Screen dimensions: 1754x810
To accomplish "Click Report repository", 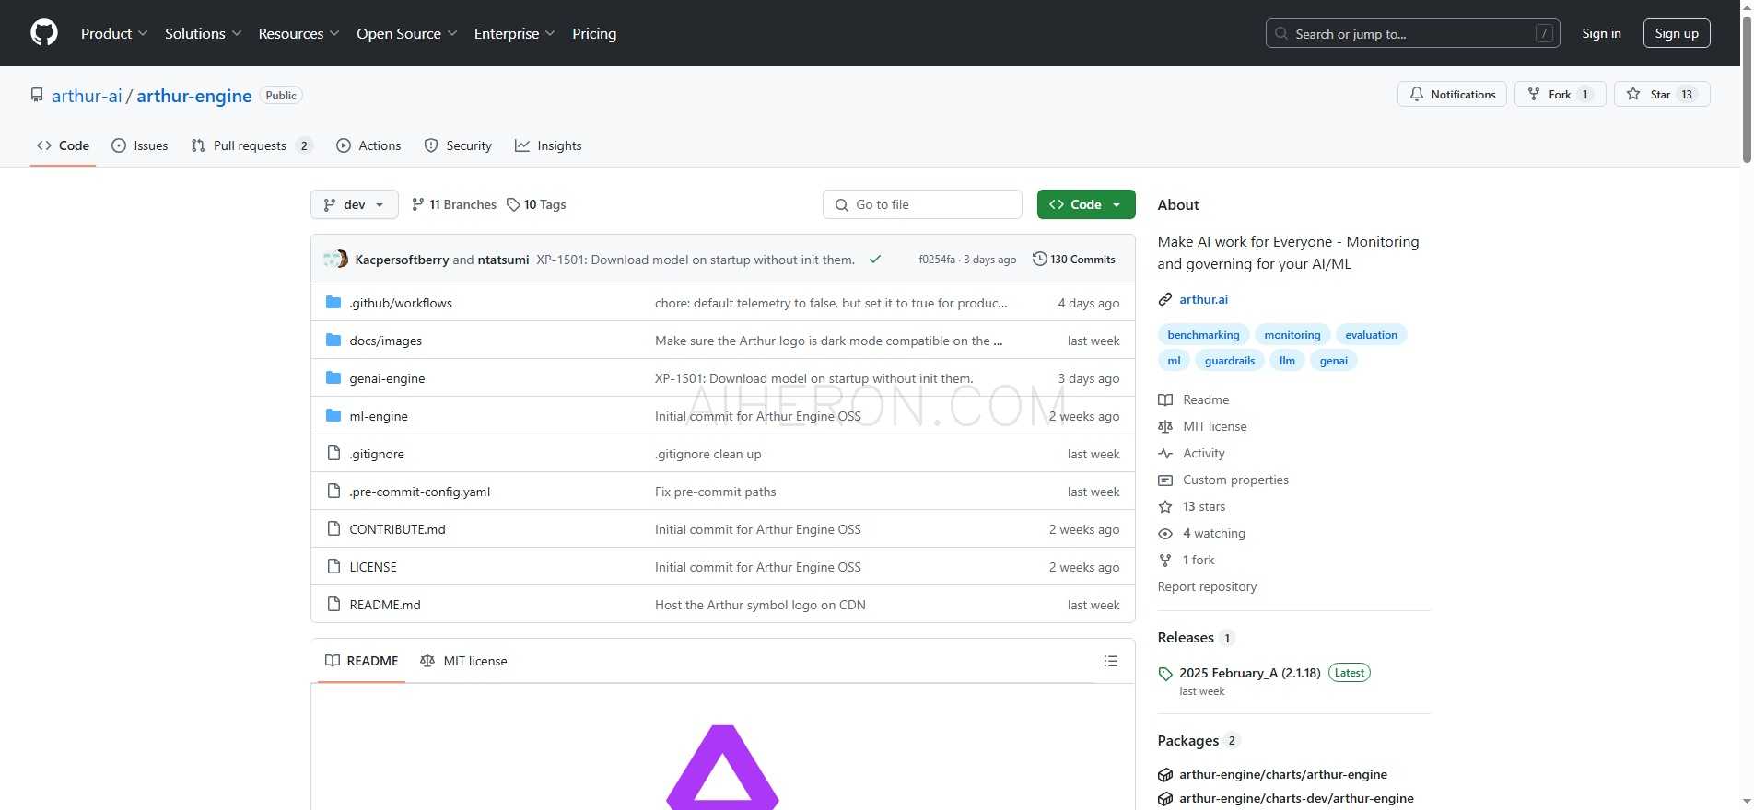I will pyautogui.click(x=1207, y=586).
